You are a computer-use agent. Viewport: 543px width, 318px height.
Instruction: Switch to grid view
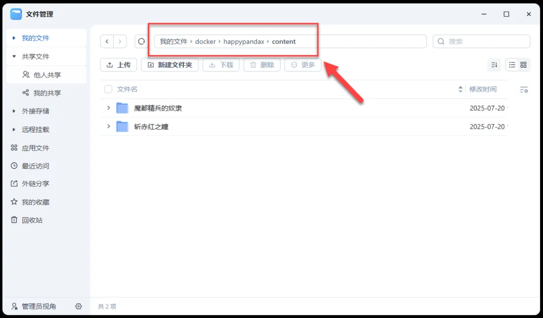tap(523, 65)
